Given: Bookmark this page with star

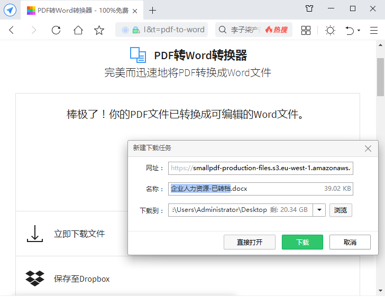Looking at the screenshot, I should pos(99,30).
